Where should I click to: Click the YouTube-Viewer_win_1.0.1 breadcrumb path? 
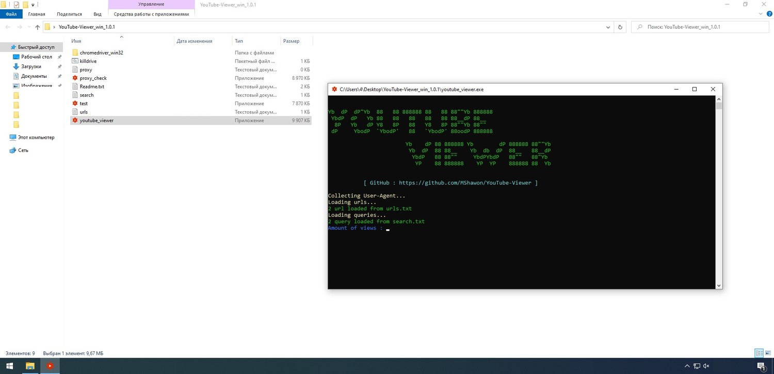coord(87,27)
